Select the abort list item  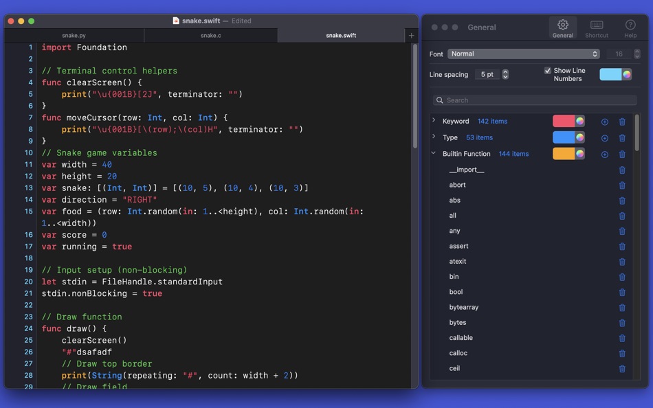point(457,185)
